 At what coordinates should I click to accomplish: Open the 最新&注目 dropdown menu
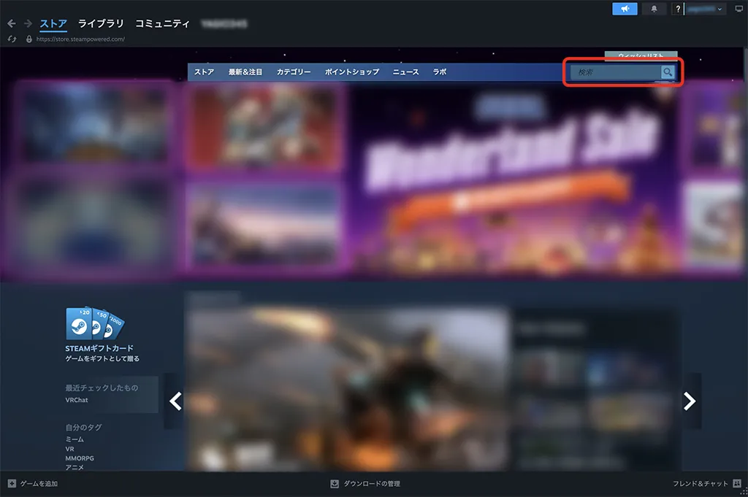click(245, 72)
